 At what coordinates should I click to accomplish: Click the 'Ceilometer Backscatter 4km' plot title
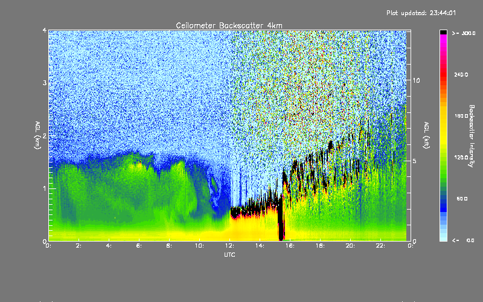click(x=229, y=25)
